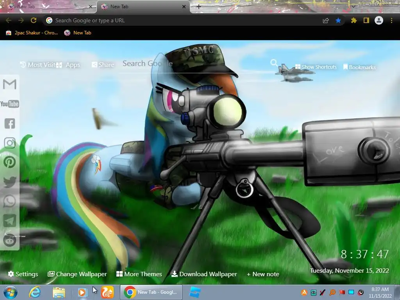Open Pinterest icon in sidebar
400x300 pixels.
click(10, 162)
